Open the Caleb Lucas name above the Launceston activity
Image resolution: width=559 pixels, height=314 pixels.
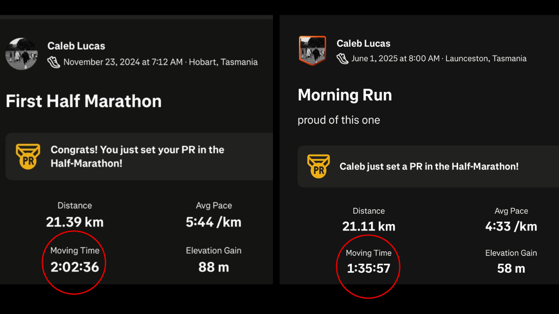click(x=363, y=43)
